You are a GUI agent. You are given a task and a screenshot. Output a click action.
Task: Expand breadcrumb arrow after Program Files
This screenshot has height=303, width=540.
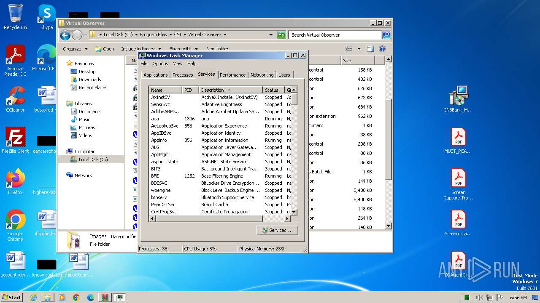pyautogui.click(x=170, y=35)
